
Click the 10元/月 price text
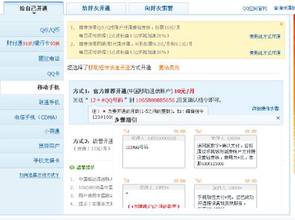[184, 91]
